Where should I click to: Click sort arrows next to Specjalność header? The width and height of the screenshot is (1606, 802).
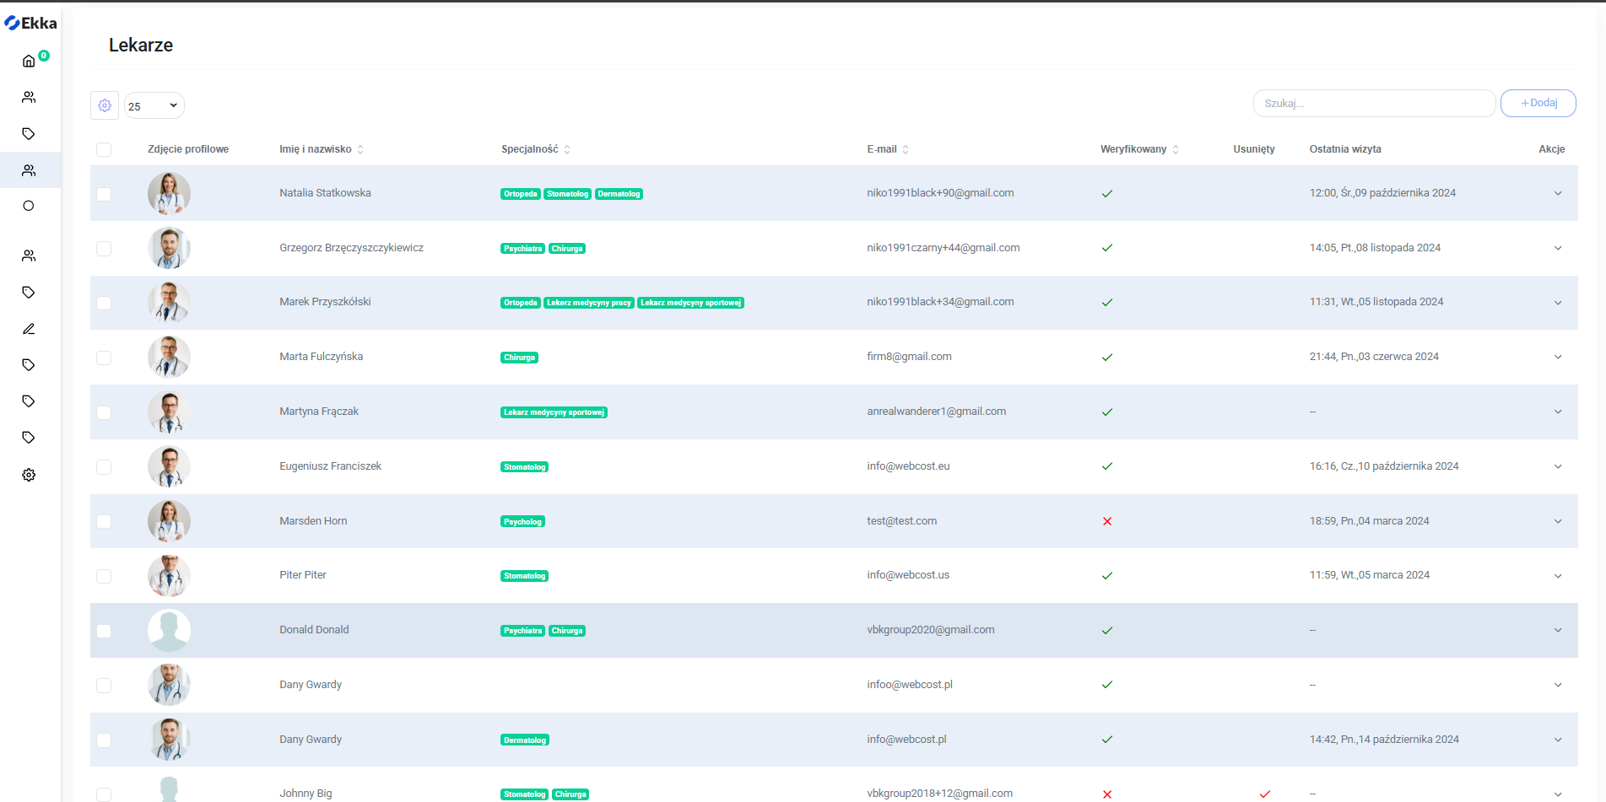(567, 149)
